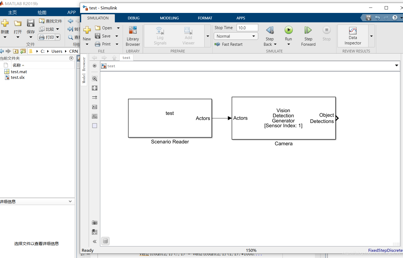Click the screenshot camera icon in palette

coord(95,222)
